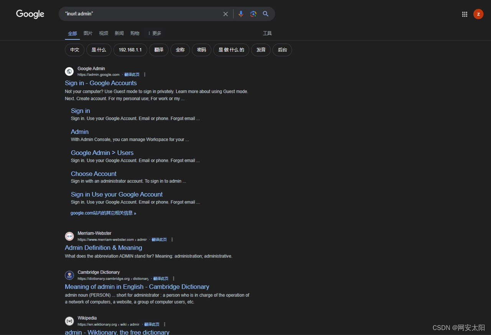
Task: Open the three-dot menu for Cambridge Dictionary result
Action: coord(173,279)
